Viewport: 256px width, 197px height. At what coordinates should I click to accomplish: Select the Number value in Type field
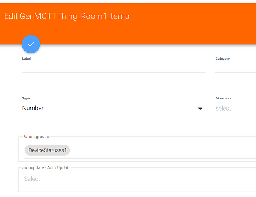[x=33, y=108]
